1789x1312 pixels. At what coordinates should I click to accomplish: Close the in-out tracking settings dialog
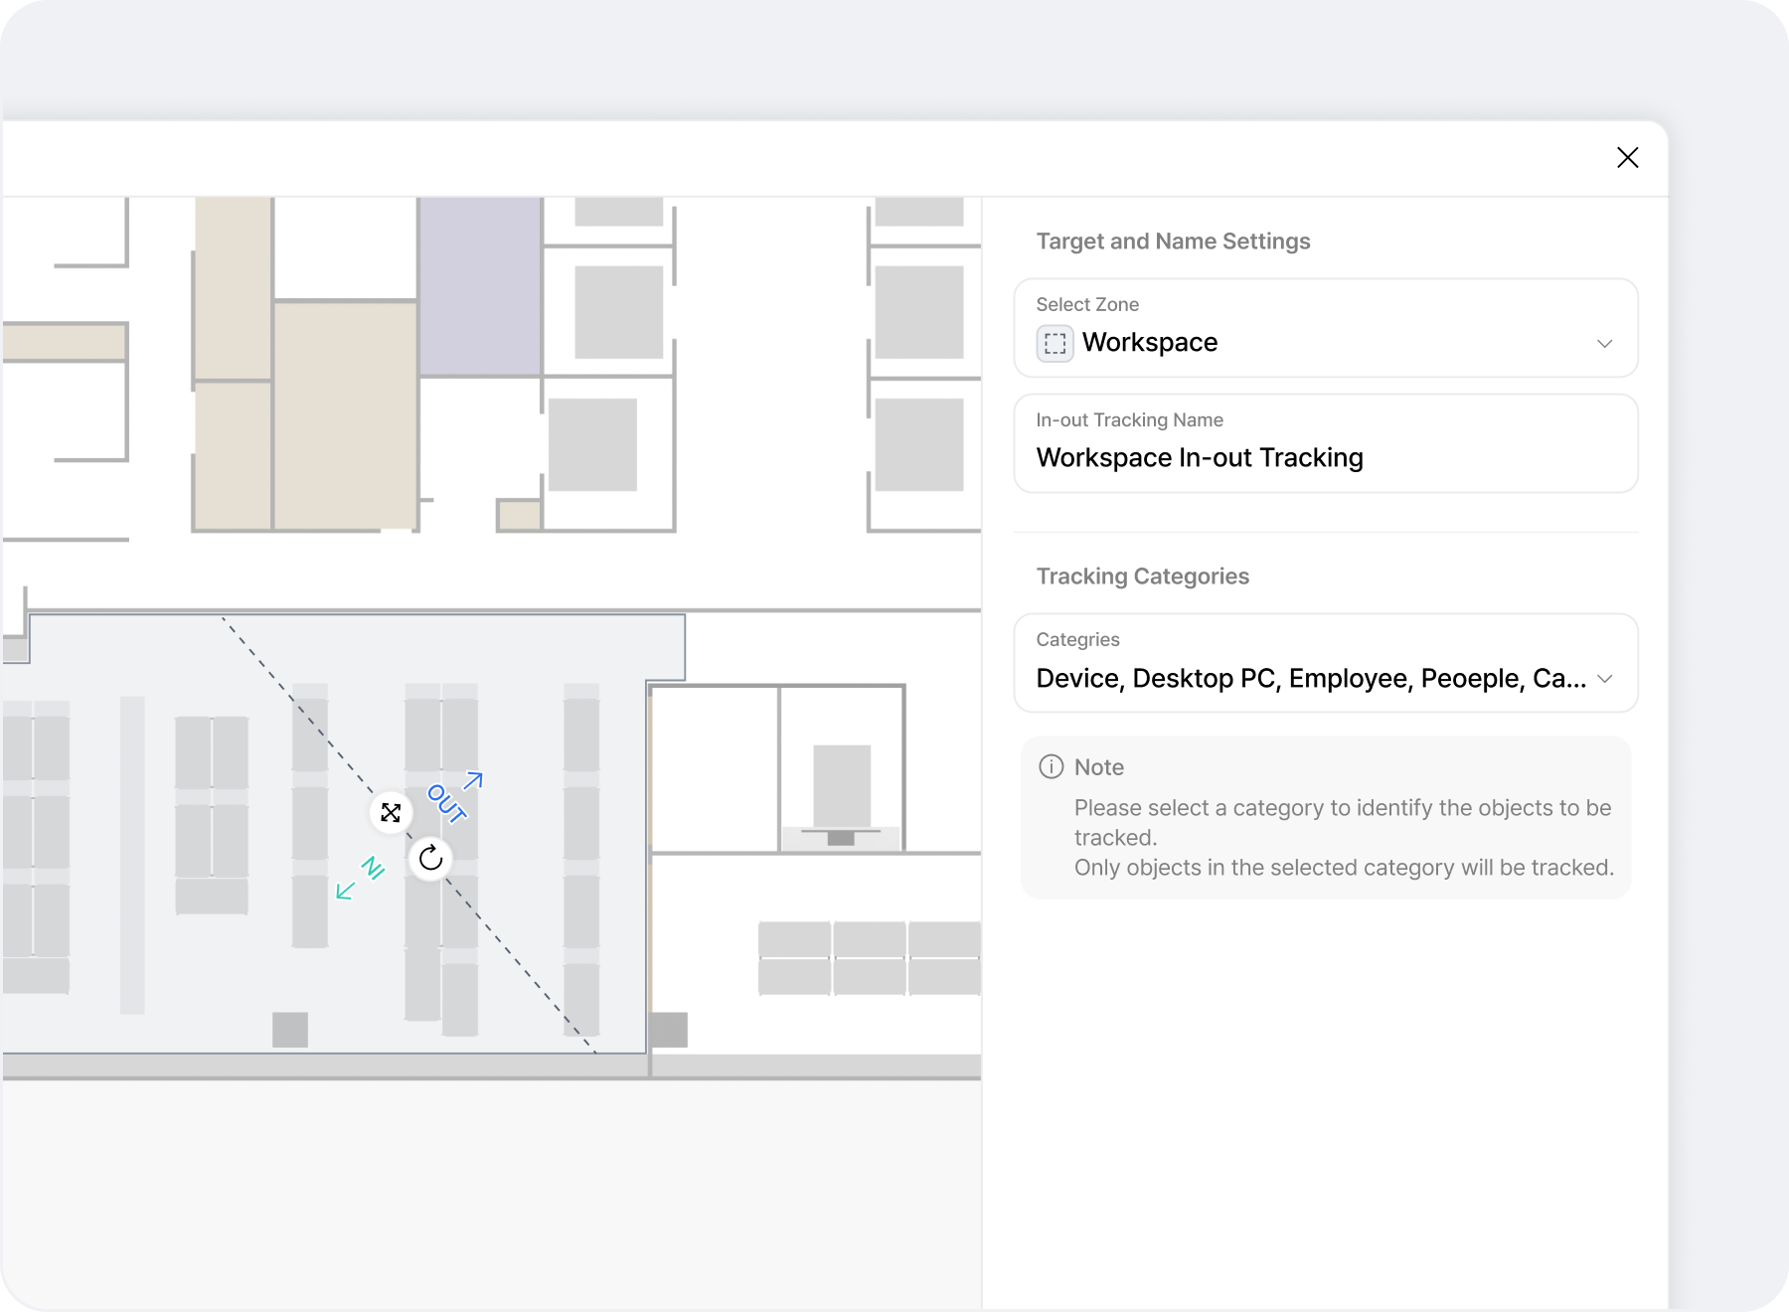(x=1627, y=158)
